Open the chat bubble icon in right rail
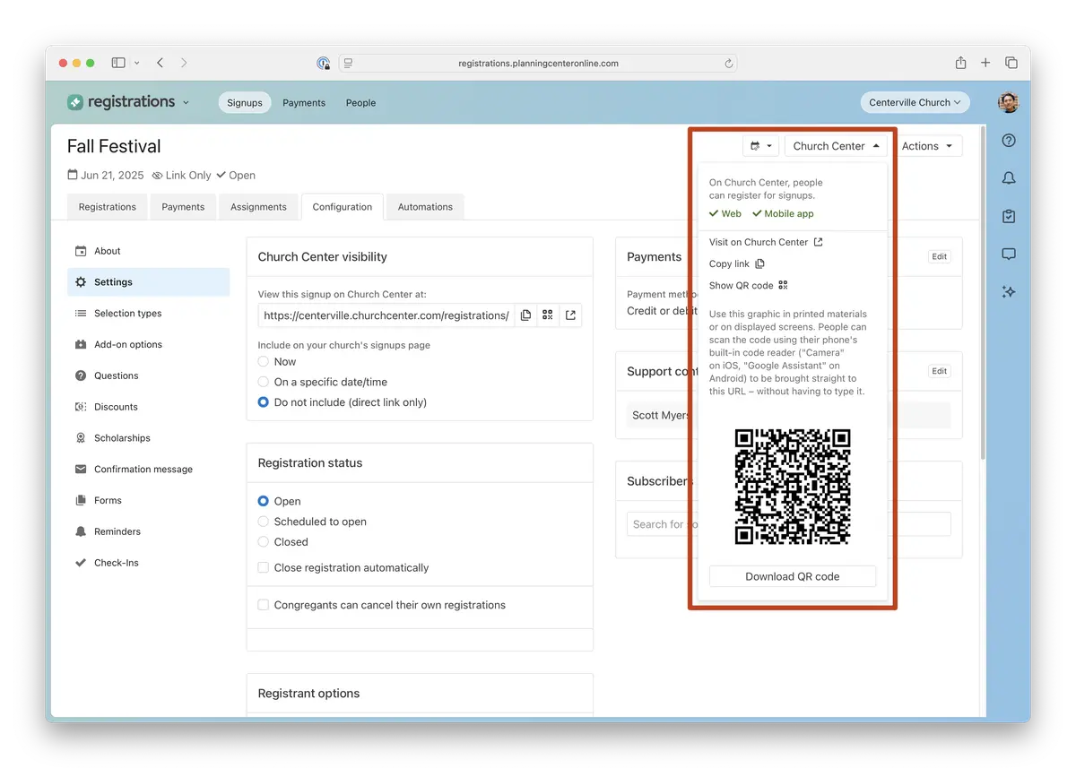Viewport: 1076px width, 768px height. tap(1009, 254)
